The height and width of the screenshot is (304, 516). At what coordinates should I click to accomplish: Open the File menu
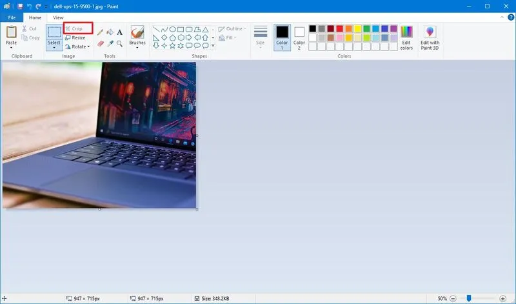coord(12,17)
